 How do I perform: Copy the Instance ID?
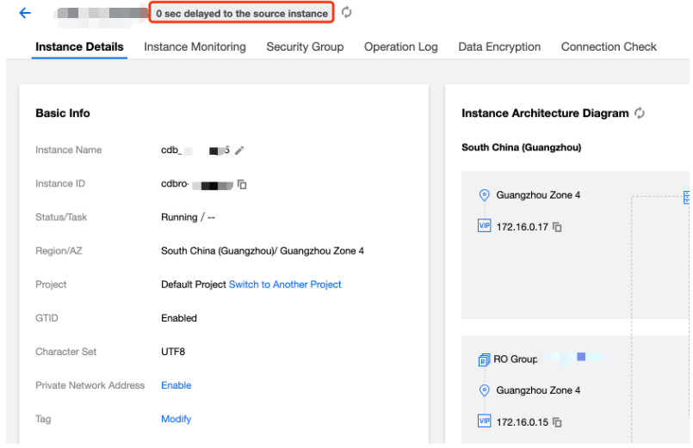243,184
